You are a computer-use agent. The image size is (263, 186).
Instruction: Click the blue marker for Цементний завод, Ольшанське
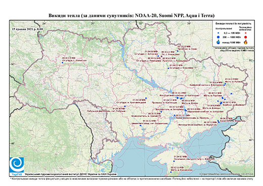pyautogui.click(x=140, y=125)
